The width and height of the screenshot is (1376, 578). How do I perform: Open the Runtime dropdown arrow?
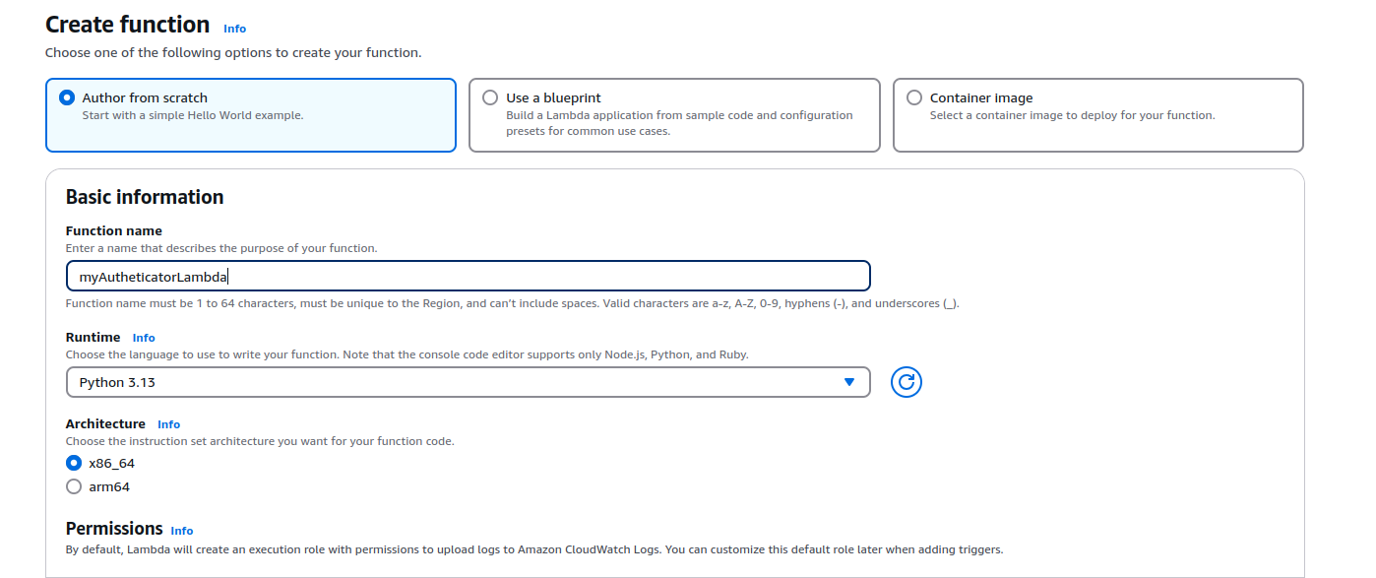tap(848, 382)
